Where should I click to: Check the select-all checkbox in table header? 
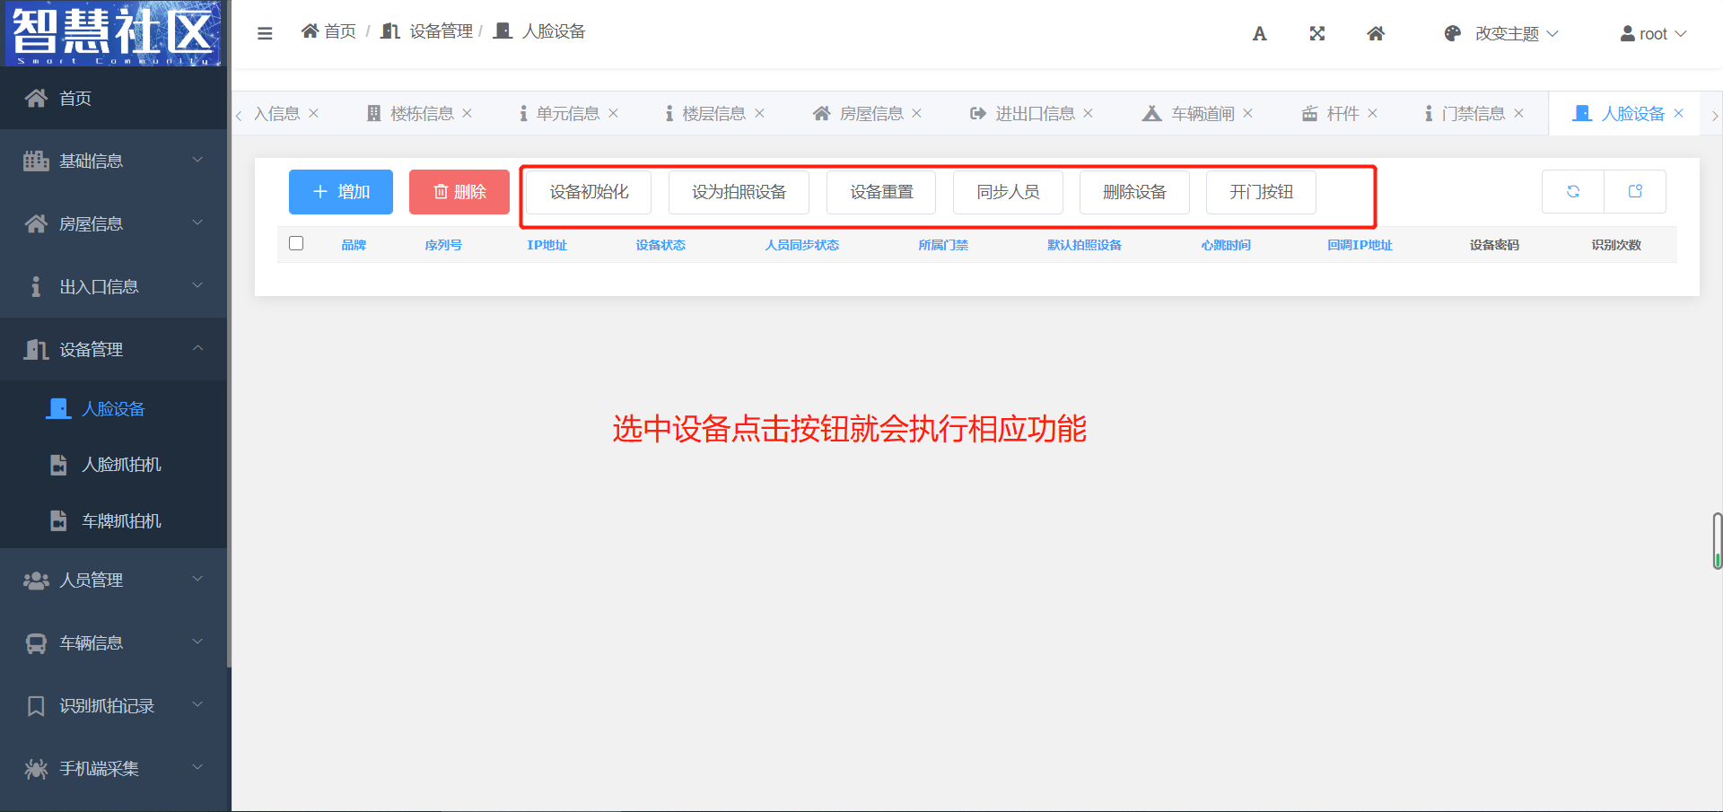[x=296, y=243]
